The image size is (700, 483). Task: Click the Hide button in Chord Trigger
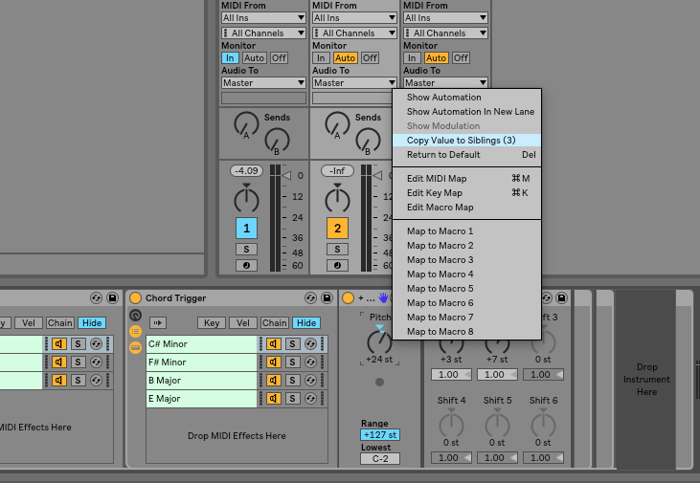[x=306, y=322]
